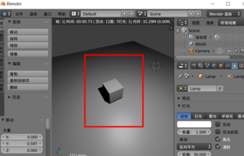
Task: Open the Lamp data properties tab icon
Action: 235,66
